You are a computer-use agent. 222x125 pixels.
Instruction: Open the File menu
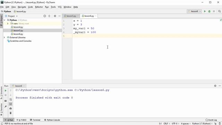tap(2, 7)
